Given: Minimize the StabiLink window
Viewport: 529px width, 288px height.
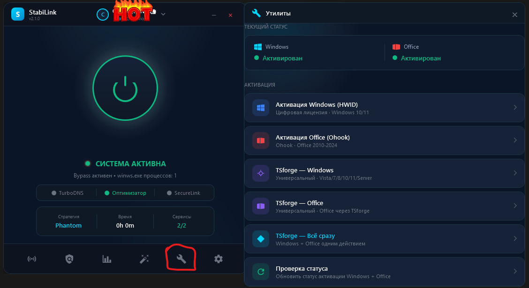Looking at the screenshot, I should click(214, 15).
